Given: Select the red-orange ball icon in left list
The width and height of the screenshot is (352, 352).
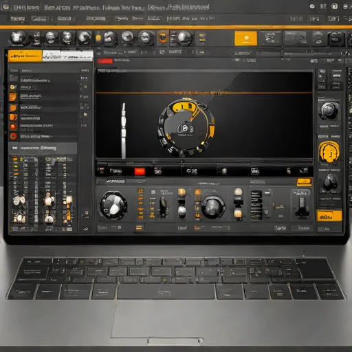Looking at the screenshot, I should tap(13, 126).
